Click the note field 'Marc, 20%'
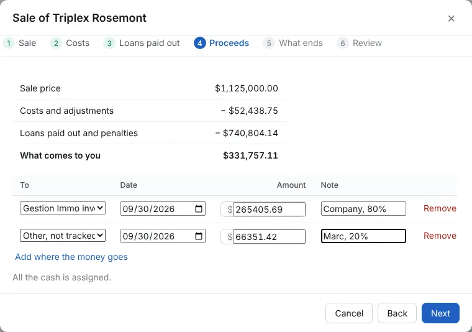This screenshot has width=472, height=332. [363, 236]
